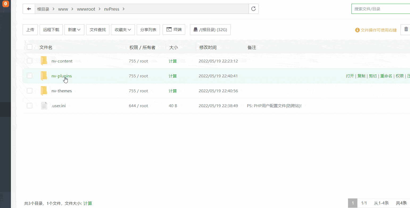This screenshot has width=410, height=208.
Task: Click the PS: PHP用户配置文件 remark
Action: pos(274,106)
